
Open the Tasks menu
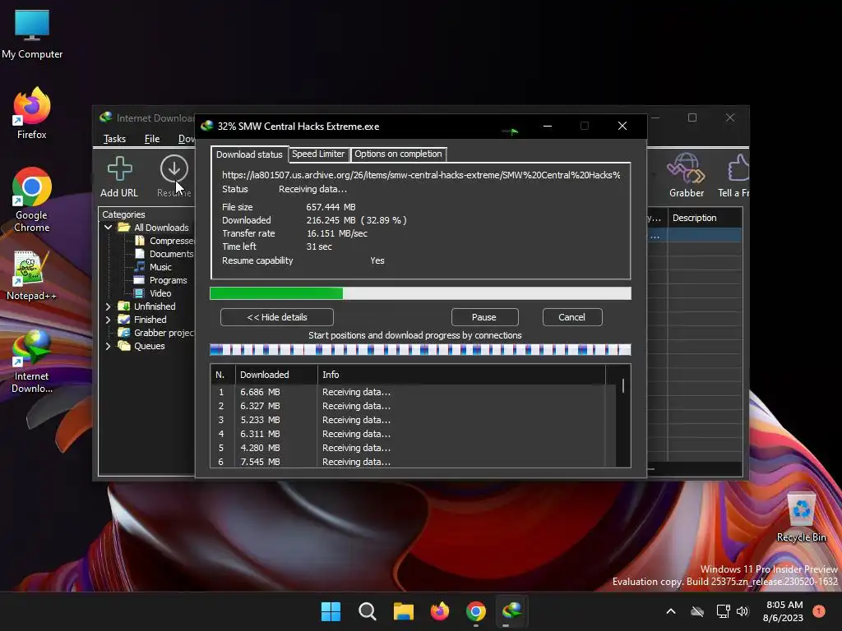(x=114, y=139)
